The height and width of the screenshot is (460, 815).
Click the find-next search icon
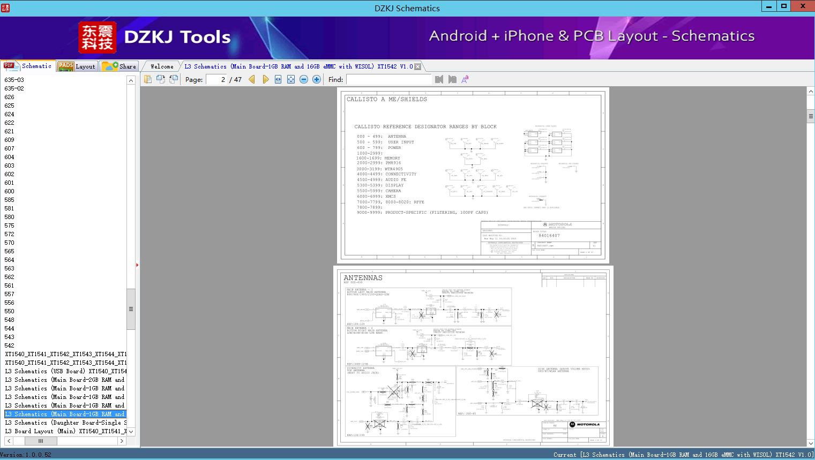[x=451, y=79]
